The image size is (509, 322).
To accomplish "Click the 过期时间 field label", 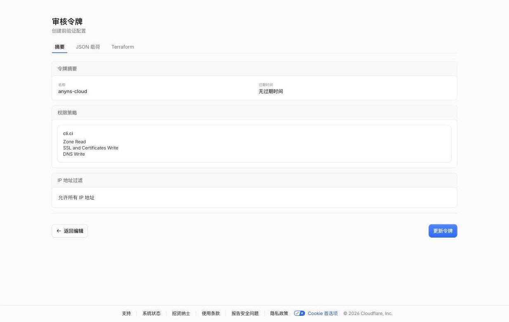I will coord(266,85).
